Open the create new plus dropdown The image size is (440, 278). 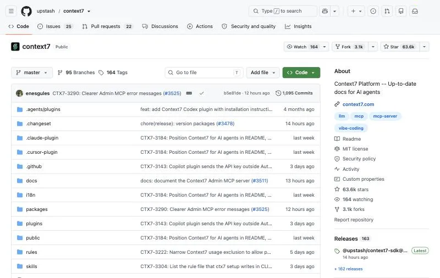(356, 11)
